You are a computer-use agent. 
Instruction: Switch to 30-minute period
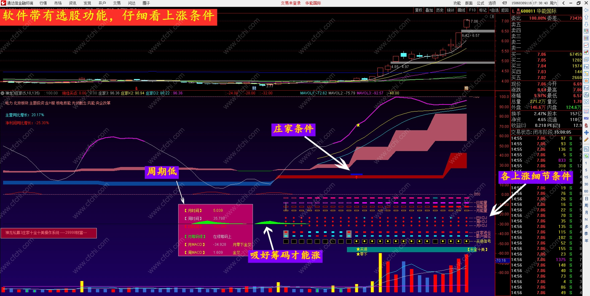tap(586, 184)
